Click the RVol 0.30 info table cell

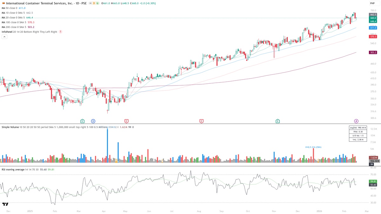coord(358,131)
